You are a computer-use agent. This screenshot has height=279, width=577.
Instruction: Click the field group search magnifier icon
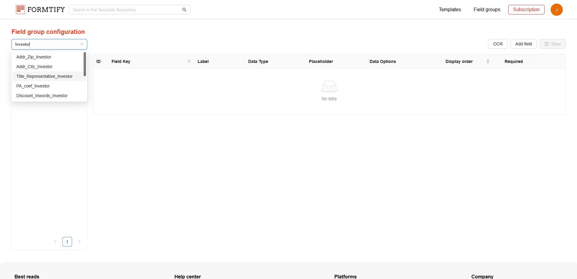coord(82,44)
